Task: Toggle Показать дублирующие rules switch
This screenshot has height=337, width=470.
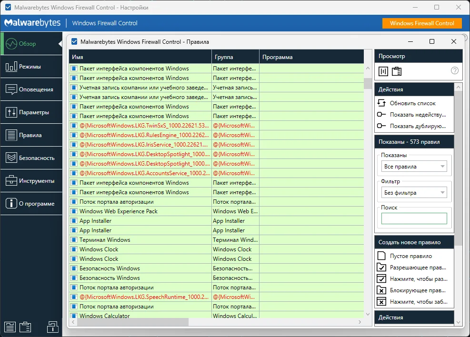Action: (381, 126)
